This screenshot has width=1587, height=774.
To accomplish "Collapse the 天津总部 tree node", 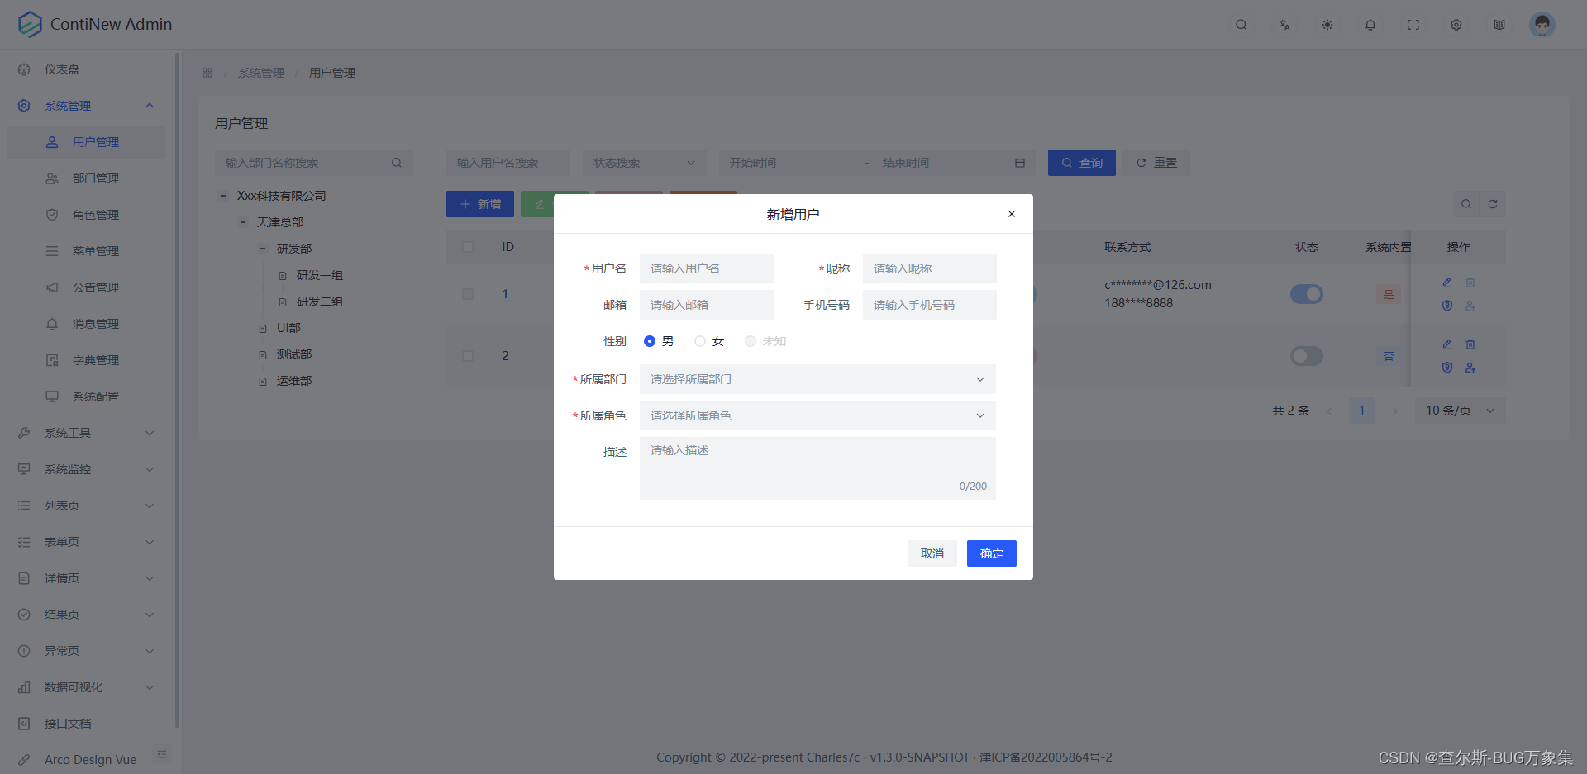I will tap(243, 222).
